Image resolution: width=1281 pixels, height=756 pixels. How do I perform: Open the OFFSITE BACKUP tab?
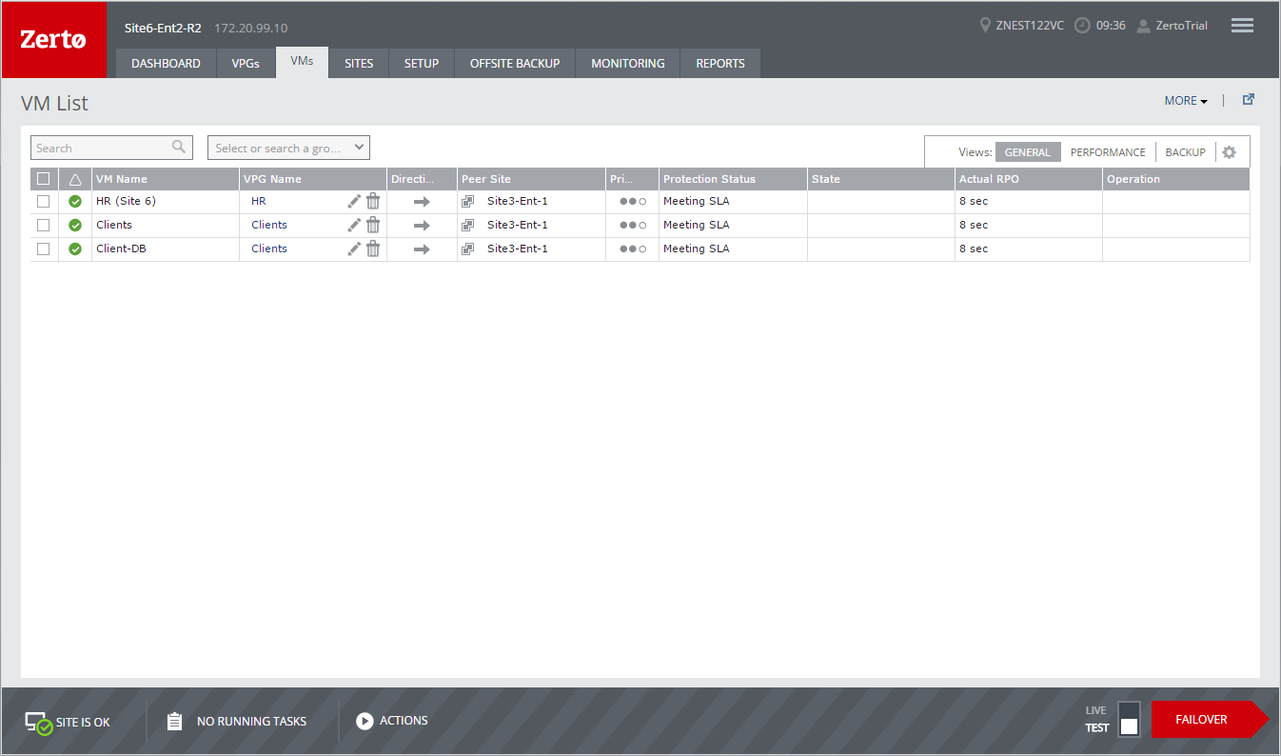515,64
